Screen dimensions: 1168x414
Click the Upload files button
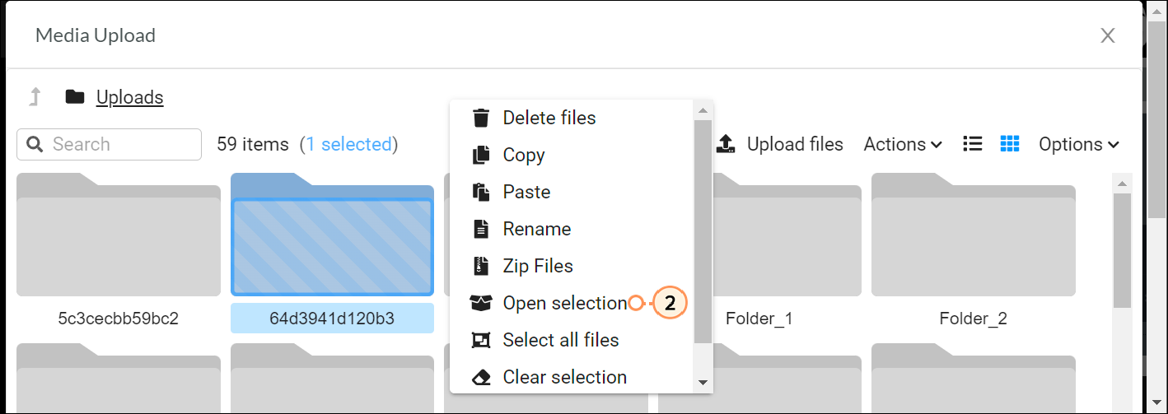779,144
